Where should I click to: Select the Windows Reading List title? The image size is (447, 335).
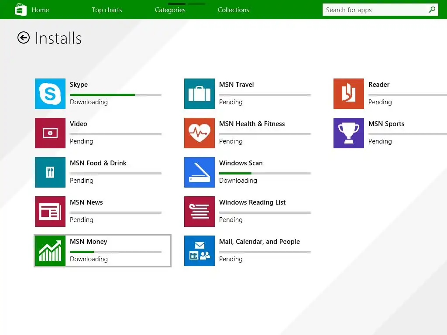(252, 202)
